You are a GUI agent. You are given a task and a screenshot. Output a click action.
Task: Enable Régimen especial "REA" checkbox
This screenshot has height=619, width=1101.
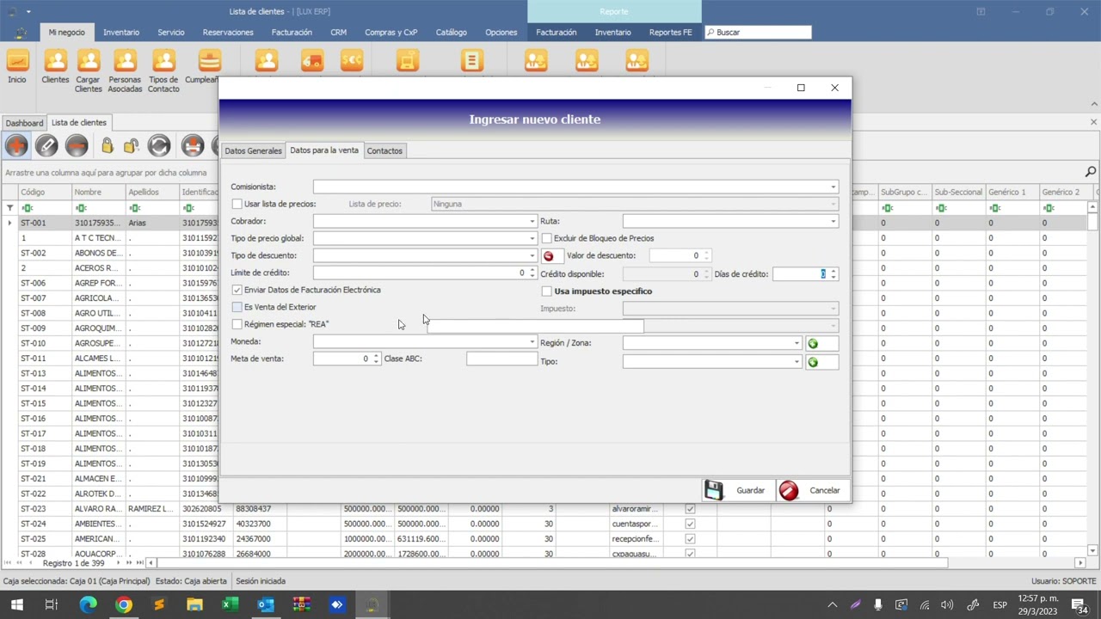pos(237,324)
